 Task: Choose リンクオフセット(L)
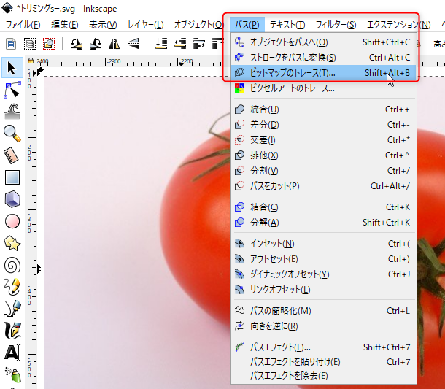[323, 290]
